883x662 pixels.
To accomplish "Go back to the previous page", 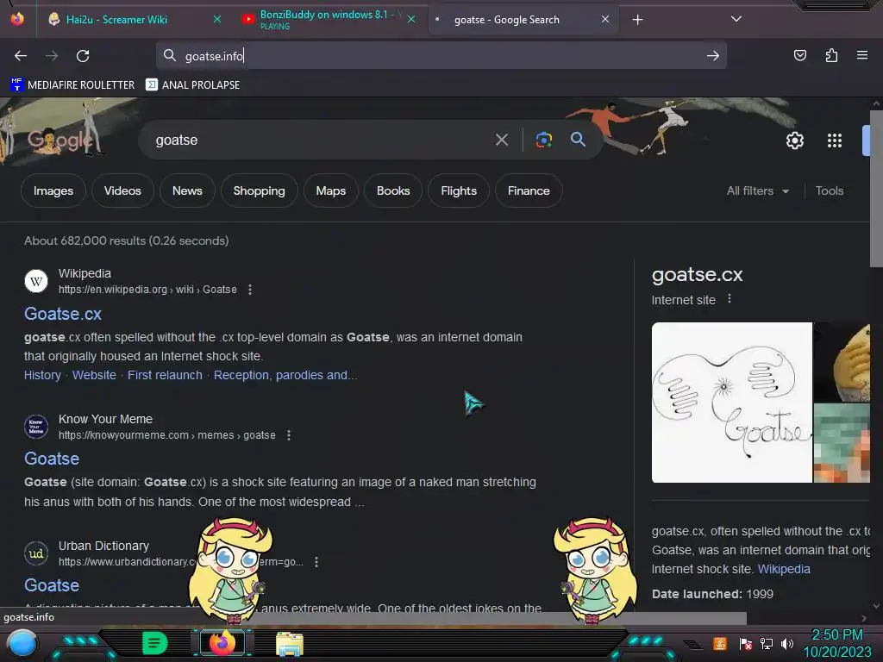I will point(21,56).
